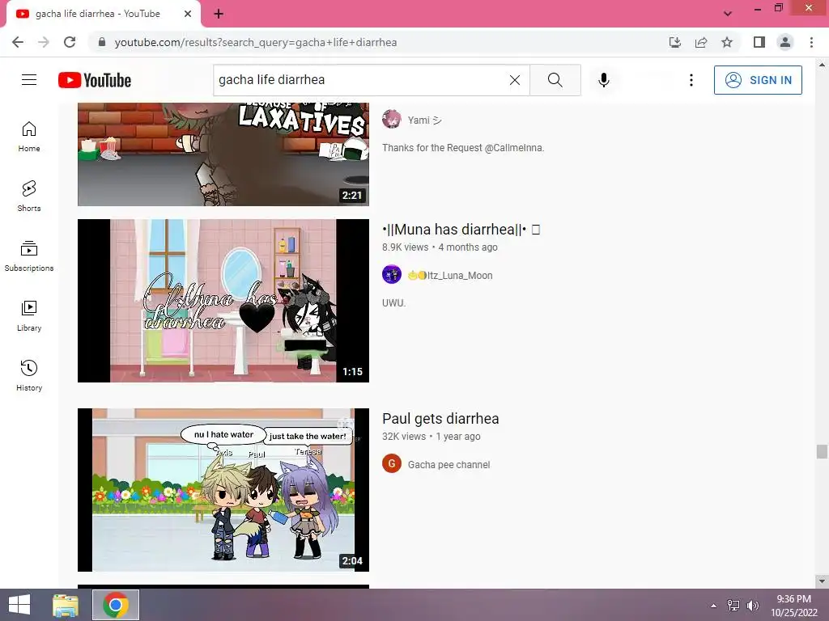Screen dimensions: 829x621
Task: Open Chrome profile avatar
Action: click(x=785, y=42)
